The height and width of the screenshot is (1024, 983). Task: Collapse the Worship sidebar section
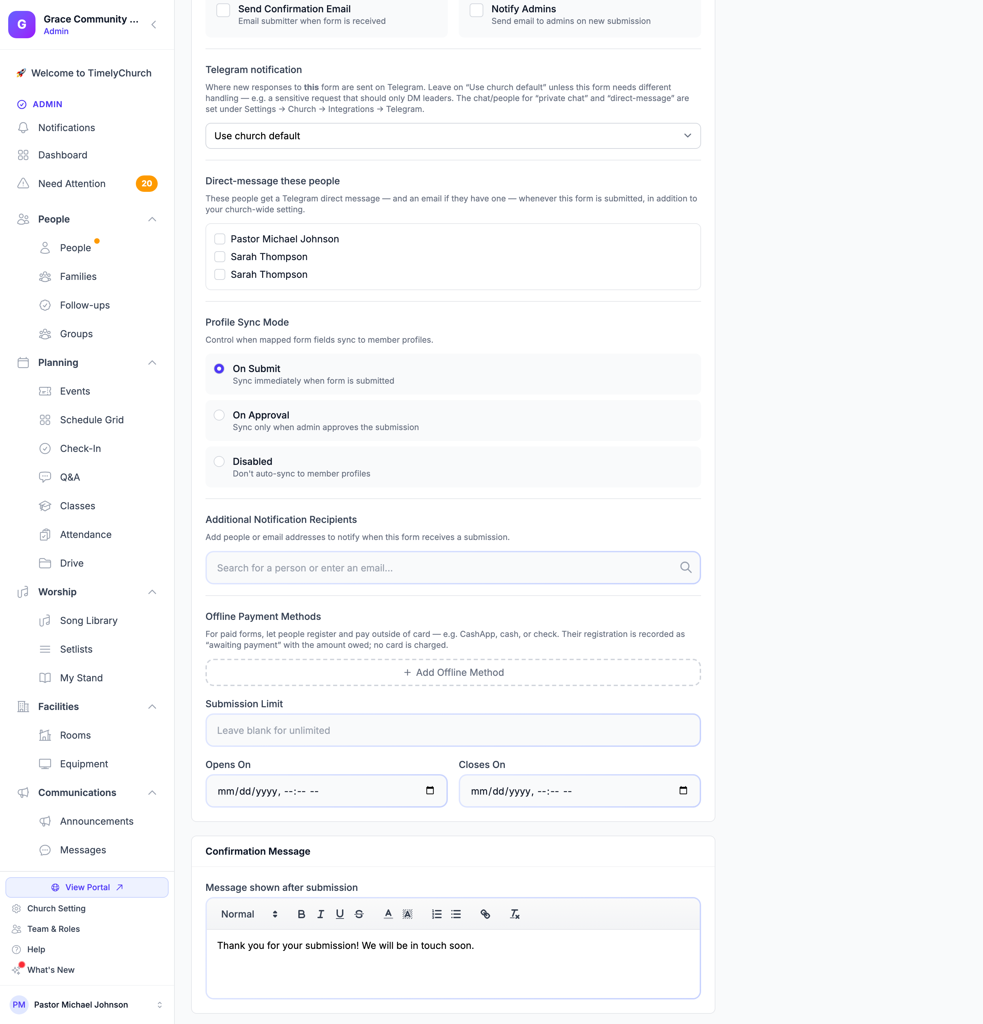[x=152, y=592]
